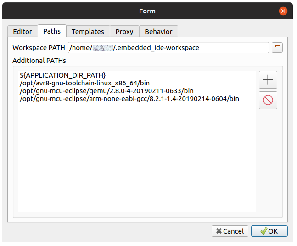Select the avr8-gnu-toolchain path entry
This screenshot has width=297, height=246.
click(x=137, y=83)
